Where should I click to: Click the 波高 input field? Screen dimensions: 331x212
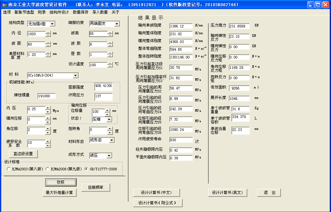click(x=98, y=34)
